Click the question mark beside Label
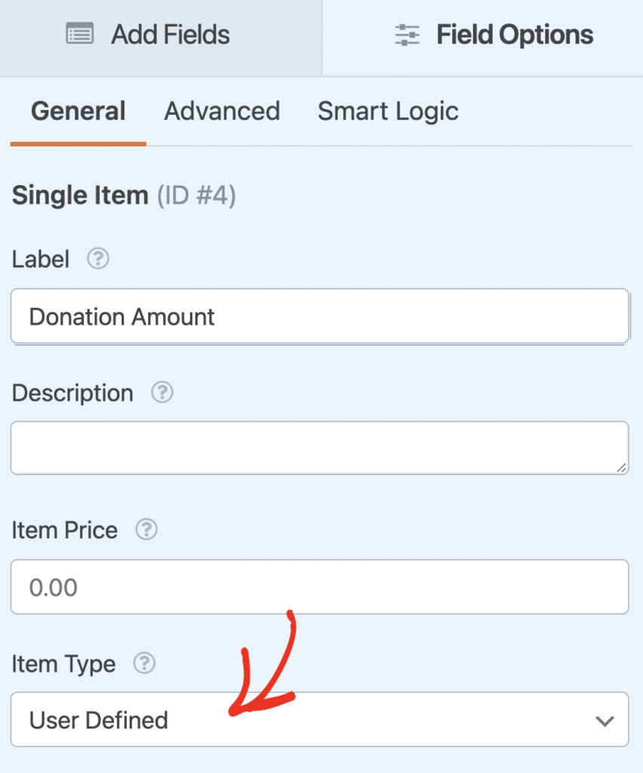The height and width of the screenshot is (773, 643). coord(97,259)
